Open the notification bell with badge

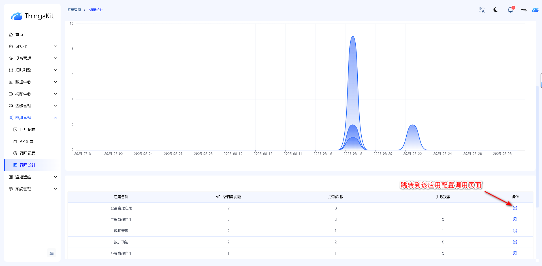tap(510, 10)
